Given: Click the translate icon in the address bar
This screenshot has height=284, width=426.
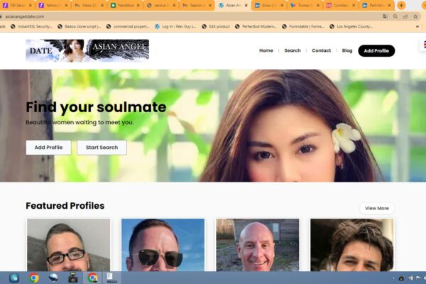Looking at the screenshot, I should click(385, 16).
